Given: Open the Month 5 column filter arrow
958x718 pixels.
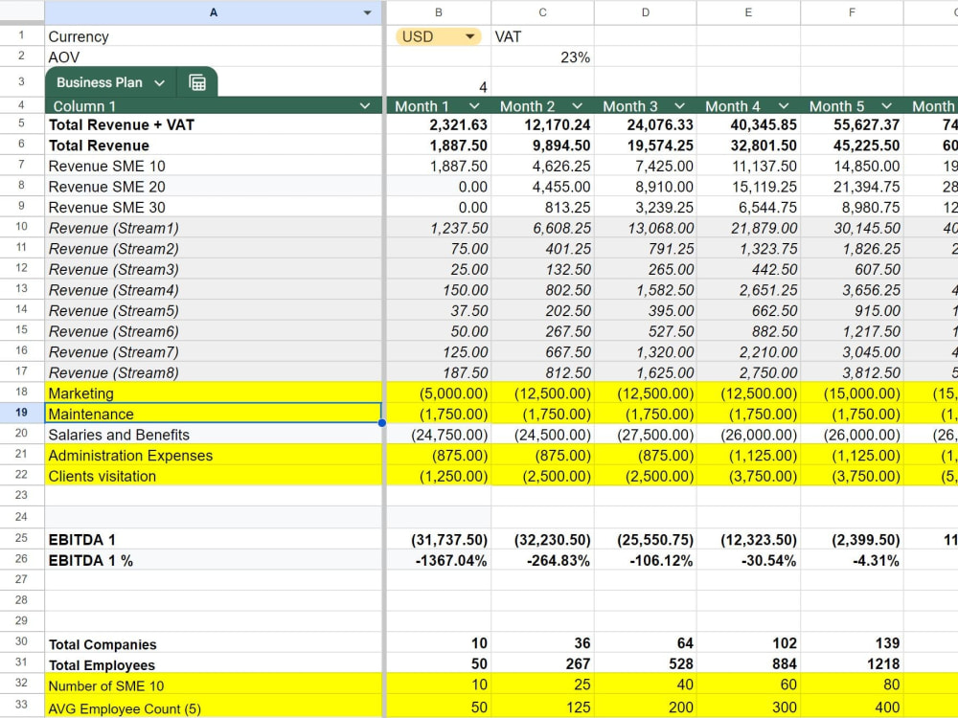Looking at the screenshot, I should (x=886, y=106).
